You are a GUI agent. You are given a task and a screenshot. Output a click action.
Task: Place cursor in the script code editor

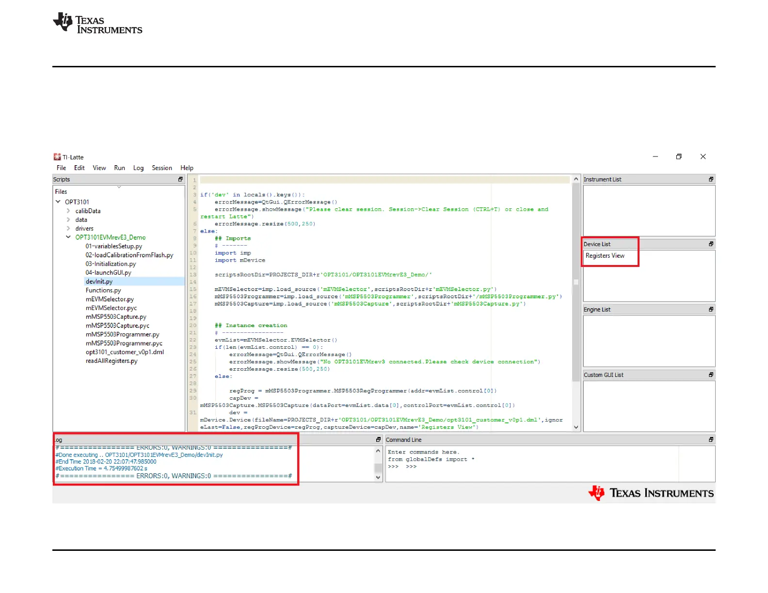coord(385,303)
